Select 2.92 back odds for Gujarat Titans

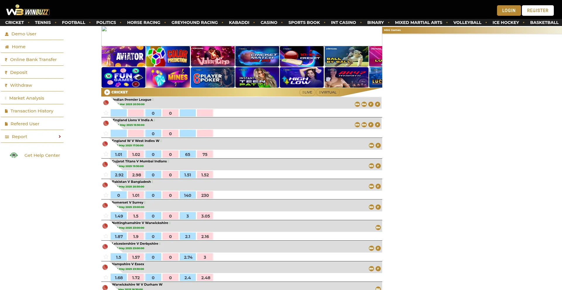pos(119,175)
